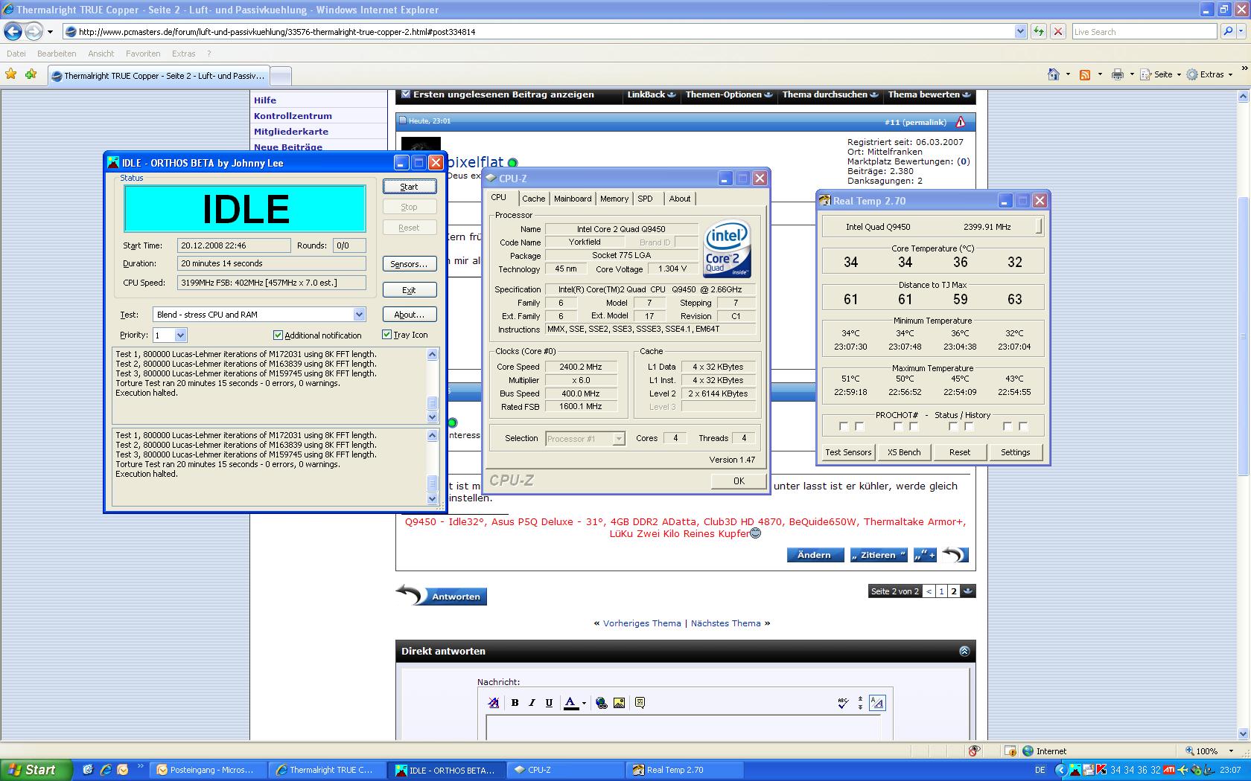Switch to the CPU-Z Mainboard tab
The height and width of the screenshot is (781, 1251).
coord(572,199)
